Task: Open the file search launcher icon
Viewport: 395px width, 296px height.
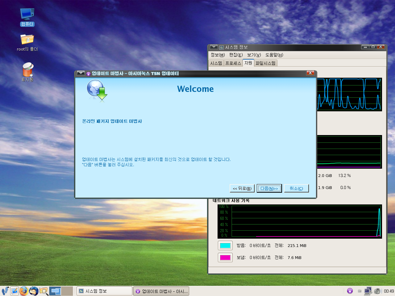Action: tap(44, 291)
